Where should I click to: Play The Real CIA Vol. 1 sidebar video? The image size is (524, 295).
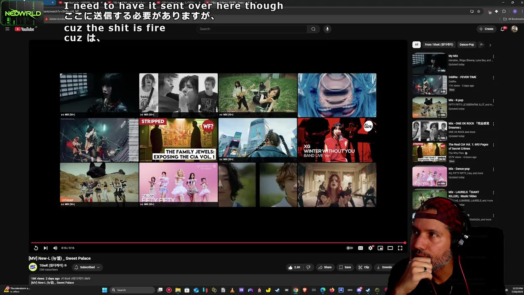(x=429, y=152)
